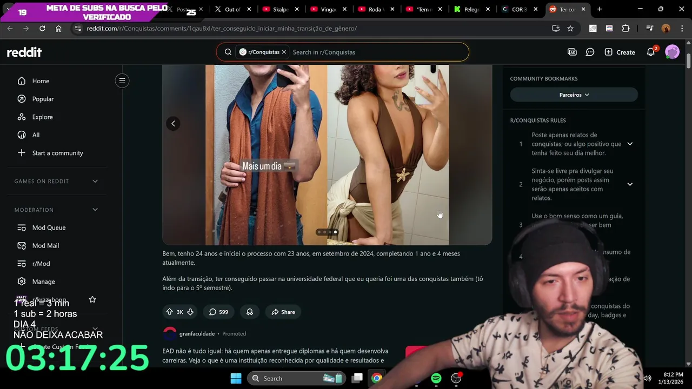Collapse the left navigation sidebar
Screen dimensions: 692x389
[122, 81]
